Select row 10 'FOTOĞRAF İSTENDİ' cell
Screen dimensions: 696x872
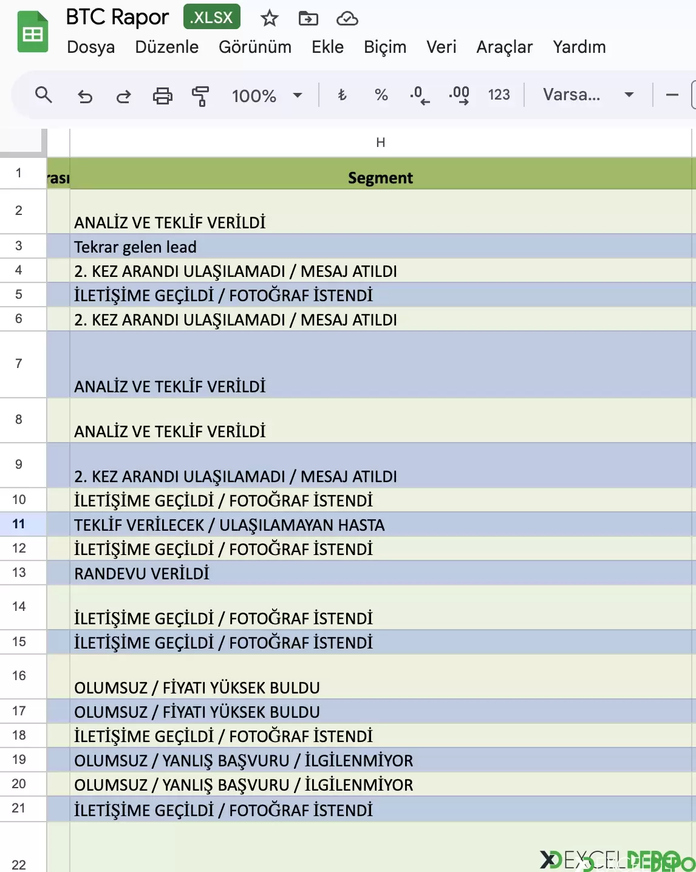coord(381,500)
